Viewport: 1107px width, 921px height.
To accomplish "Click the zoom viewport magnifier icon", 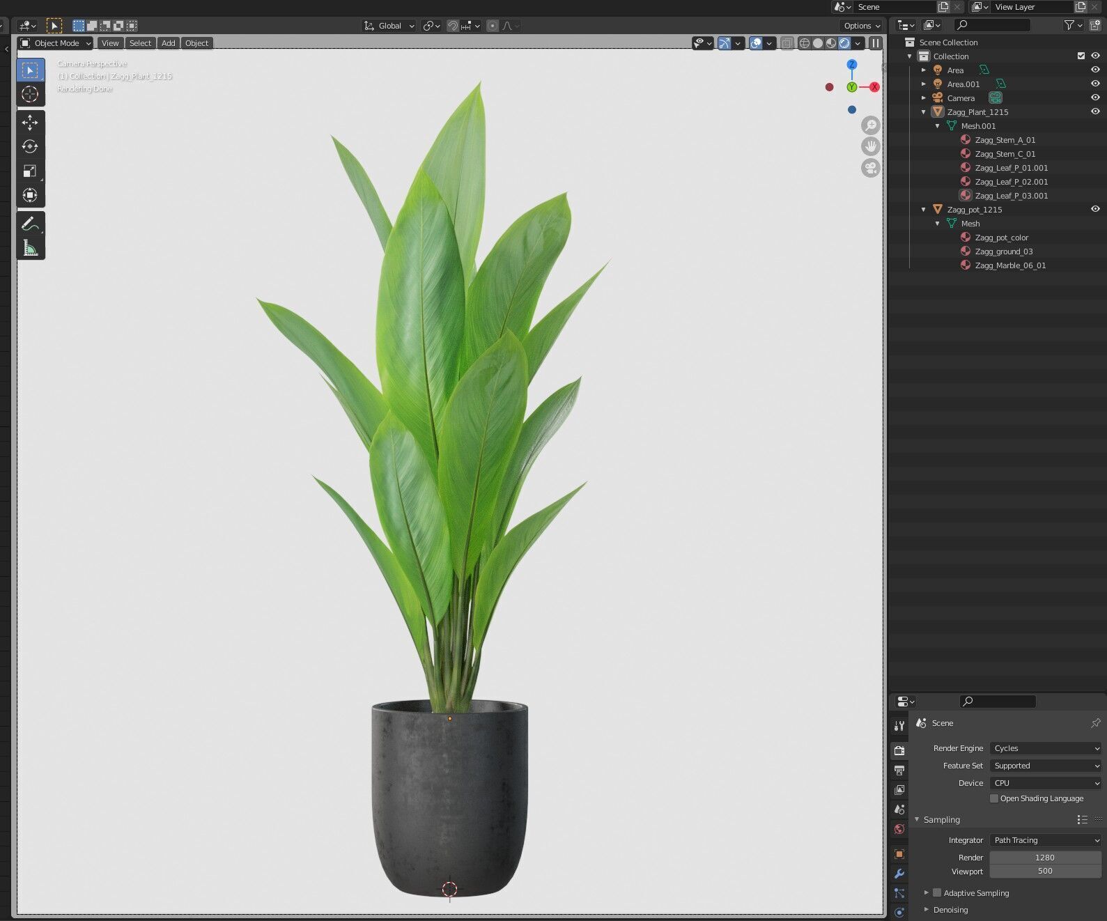I will pyautogui.click(x=871, y=125).
